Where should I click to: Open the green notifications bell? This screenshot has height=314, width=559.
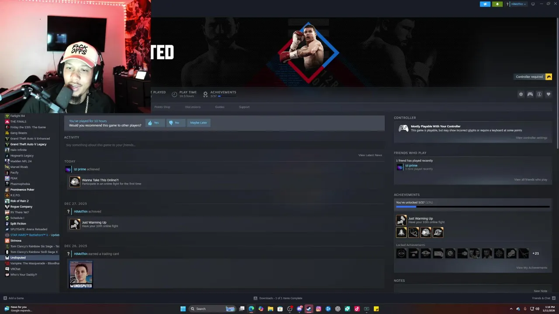(497, 4)
